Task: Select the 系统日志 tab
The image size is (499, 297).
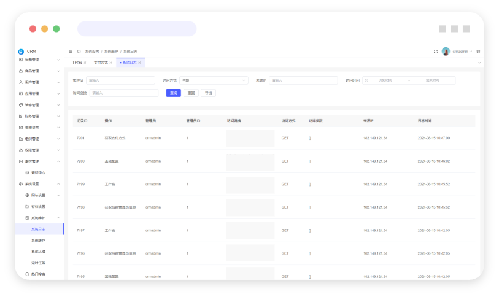Action: [130, 63]
